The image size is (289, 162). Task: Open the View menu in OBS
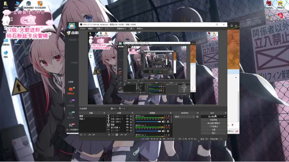(x=99, y=29)
